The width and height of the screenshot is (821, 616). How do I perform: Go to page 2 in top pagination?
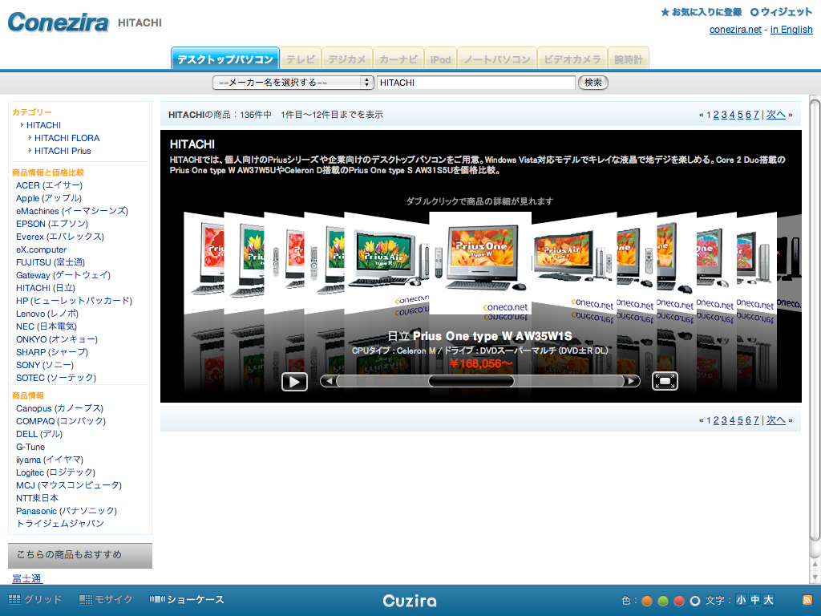716,115
